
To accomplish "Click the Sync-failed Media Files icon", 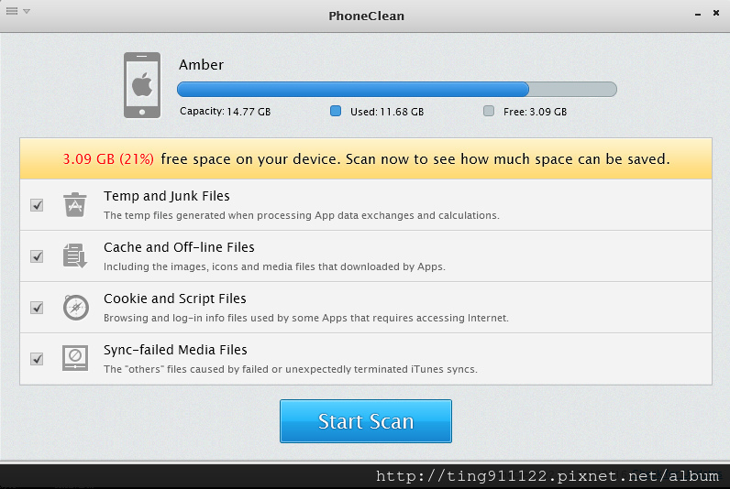I will pos(75,358).
